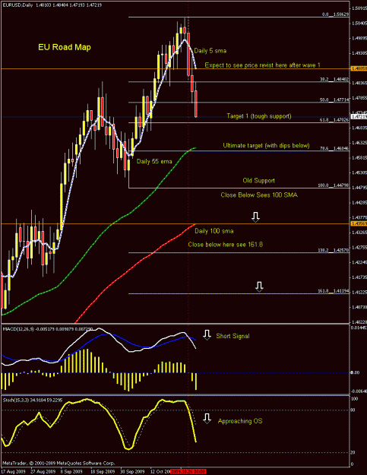Click the Ultimate target (with dips below) label
The height and width of the screenshot is (475, 367).
pyautogui.click(x=266, y=145)
